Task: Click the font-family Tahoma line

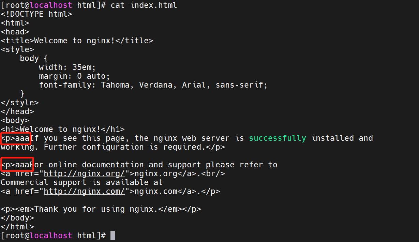Action: pos(153,85)
